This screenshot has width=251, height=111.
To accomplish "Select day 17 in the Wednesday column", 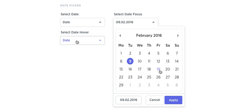I will (x=140, y=69).
